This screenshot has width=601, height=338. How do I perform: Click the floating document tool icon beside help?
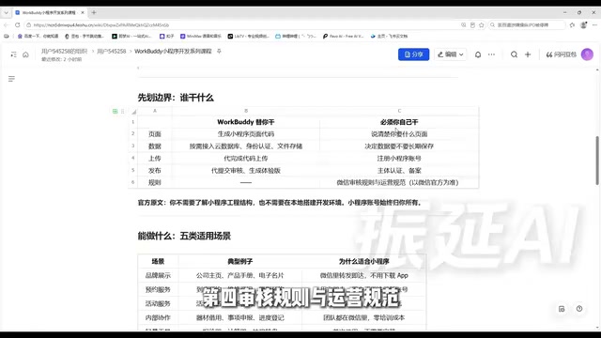click(562, 309)
